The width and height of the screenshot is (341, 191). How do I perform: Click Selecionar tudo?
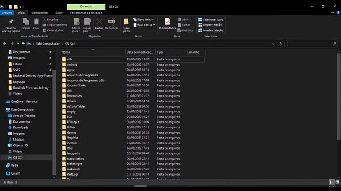click(x=211, y=19)
